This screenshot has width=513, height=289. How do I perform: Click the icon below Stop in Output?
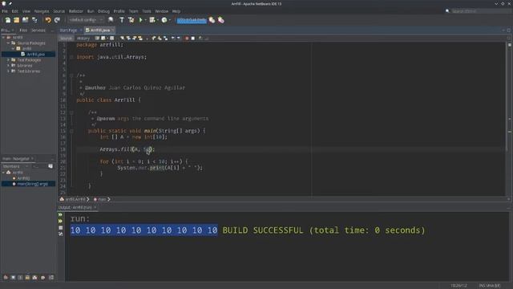[x=61, y=234]
